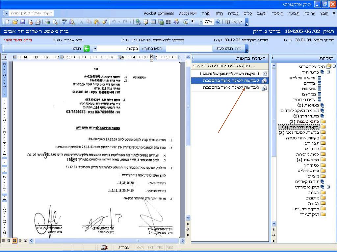Click the ruler tab-stop selector box

click(x=4, y=57)
